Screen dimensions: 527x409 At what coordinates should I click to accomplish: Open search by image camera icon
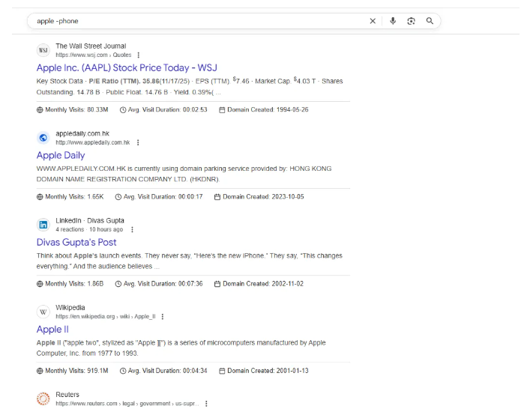[411, 21]
